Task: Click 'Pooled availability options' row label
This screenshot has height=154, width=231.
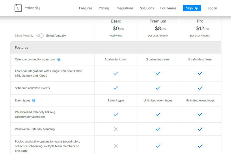Action: pos(47,146)
